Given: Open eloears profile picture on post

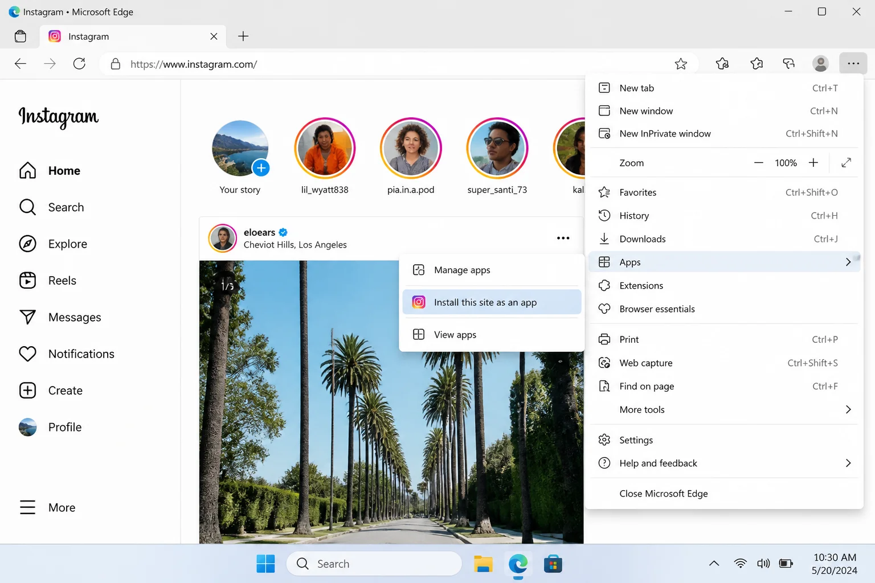Looking at the screenshot, I should point(223,238).
